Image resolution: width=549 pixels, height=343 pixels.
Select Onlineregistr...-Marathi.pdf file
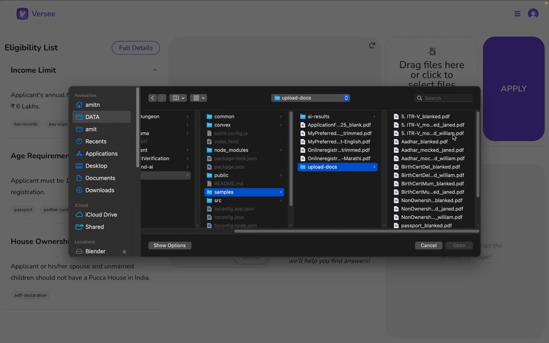338,159
